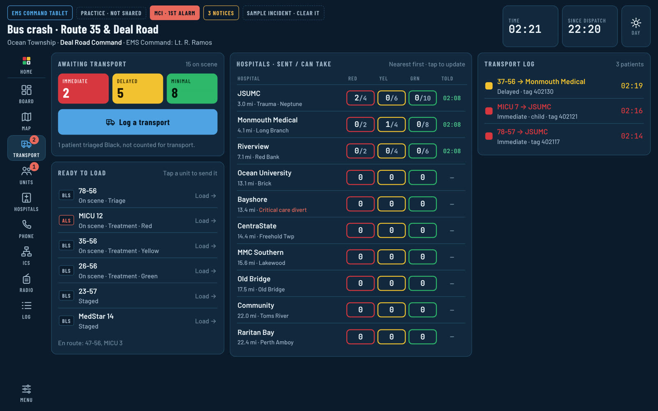The height and width of the screenshot is (411, 658).
Task: Click the Since Dispatch 22:20 tile
Action: (x=590, y=26)
